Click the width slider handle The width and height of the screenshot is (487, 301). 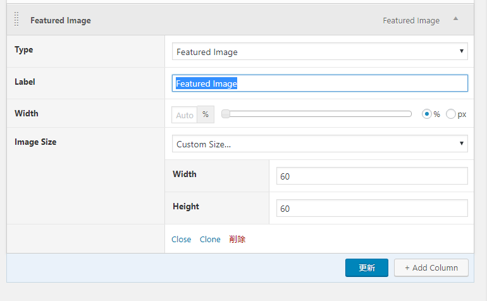pyautogui.click(x=226, y=114)
